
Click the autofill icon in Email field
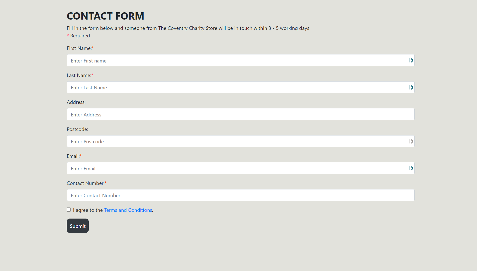point(411,168)
